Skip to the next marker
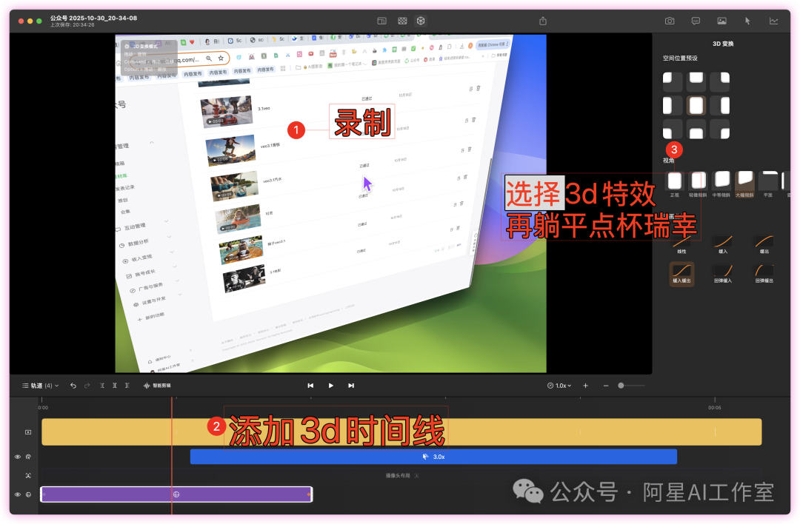 (351, 386)
